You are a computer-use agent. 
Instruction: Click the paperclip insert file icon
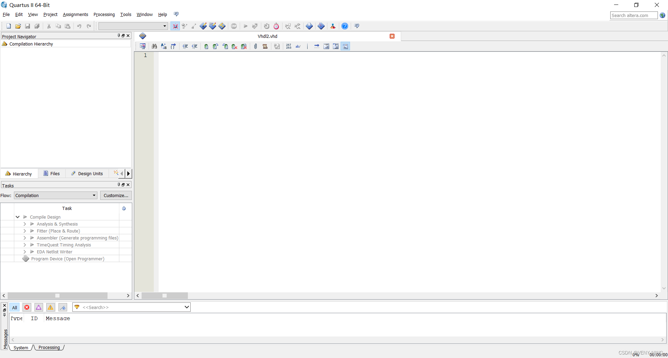[x=256, y=46]
